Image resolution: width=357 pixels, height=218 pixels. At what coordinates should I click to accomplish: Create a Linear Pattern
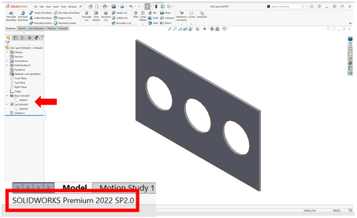coord(143,16)
